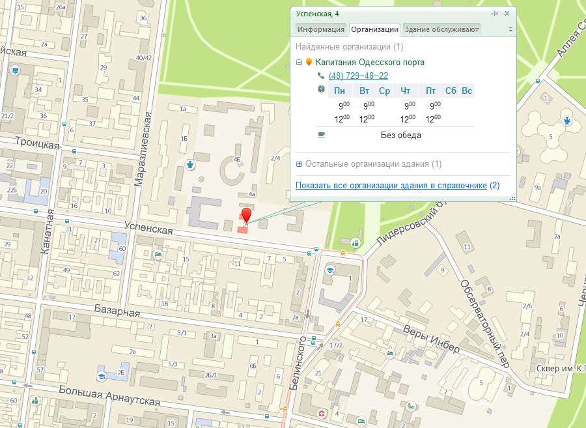586x428 pixels.
Task: Click the clock schedule icon
Action: pyautogui.click(x=322, y=89)
